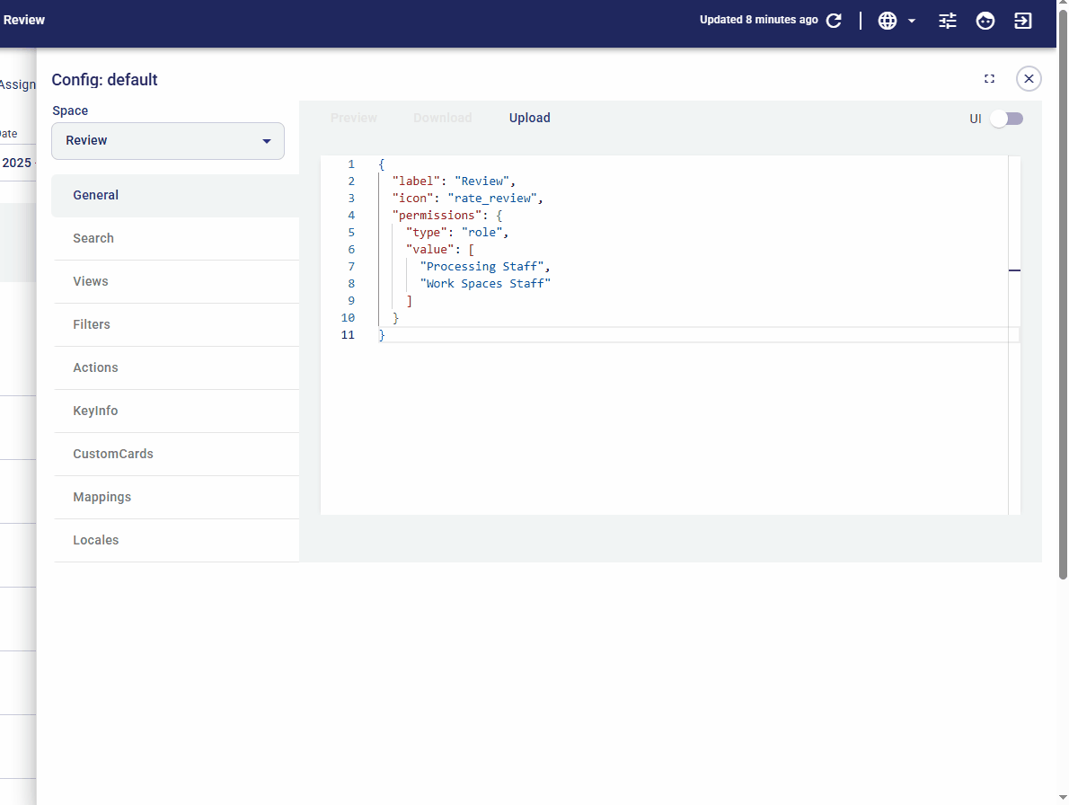Image resolution: width=1069 pixels, height=805 pixels.
Task: Select the Mappings config section
Action: (177, 497)
